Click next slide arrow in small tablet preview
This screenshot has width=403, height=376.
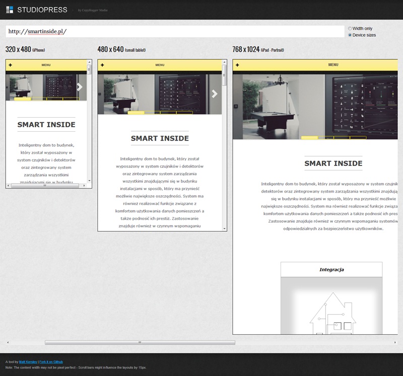215,93
